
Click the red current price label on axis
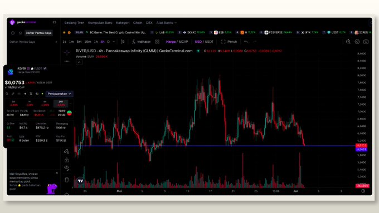tap(361, 146)
